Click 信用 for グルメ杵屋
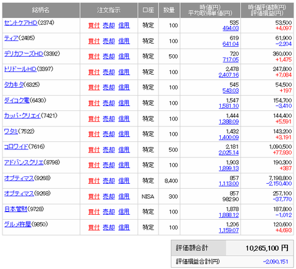Screen dimensions: 296x269 pos(124,228)
